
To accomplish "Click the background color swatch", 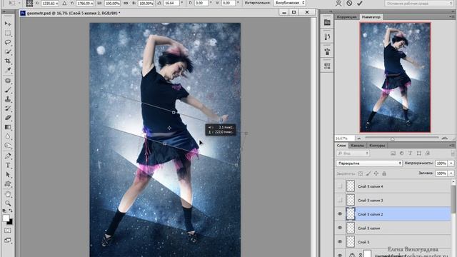I will [10, 222].
